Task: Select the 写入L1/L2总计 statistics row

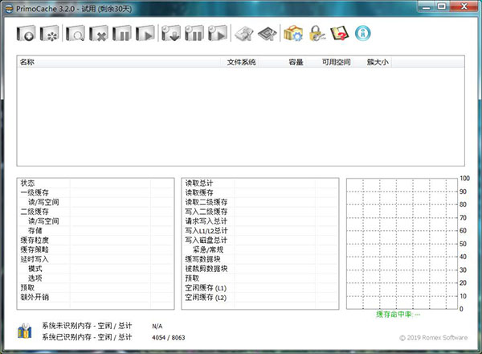Action: point(260,231)
